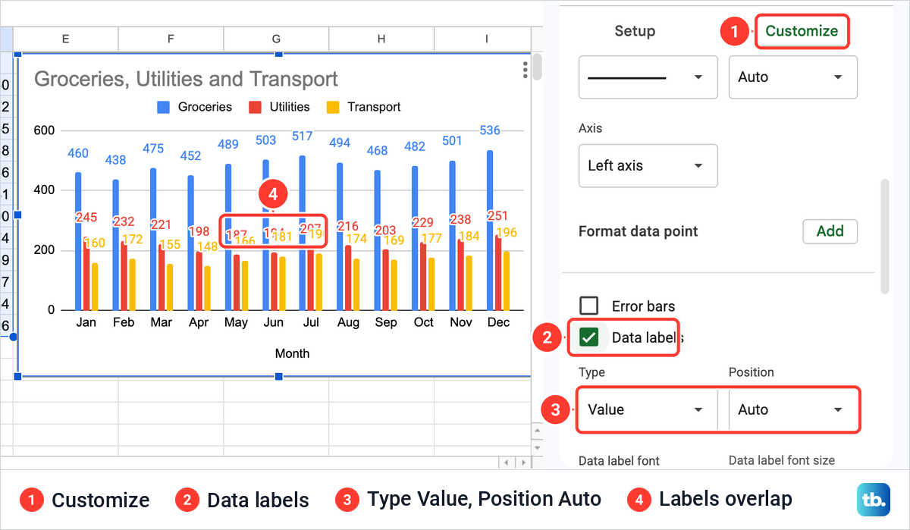910x530 pixels.
Task: Click the 460 data label for Jan
Action: [78, 153]
